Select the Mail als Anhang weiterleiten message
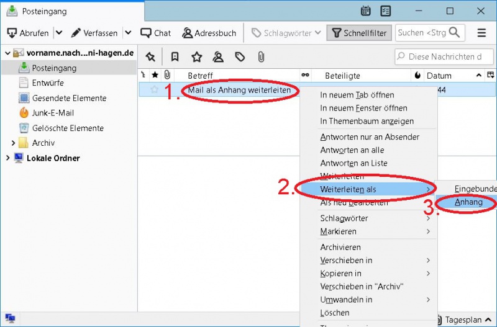The height and width of the screenshot is (327, 497). pyautogui.click(x=239, y=90)
